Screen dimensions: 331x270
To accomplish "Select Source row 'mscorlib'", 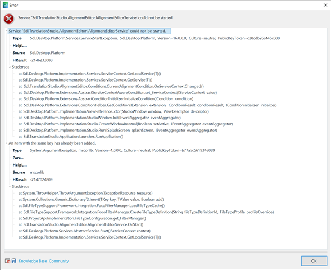I will click(29, 172).
